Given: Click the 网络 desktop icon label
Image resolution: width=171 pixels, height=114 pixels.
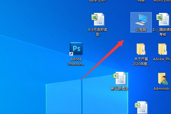Looking at the screenshot, I should click(x=141, y=1).
